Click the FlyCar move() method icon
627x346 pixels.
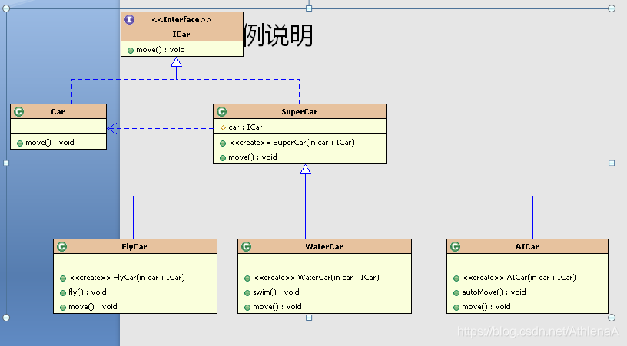coord(63,308)
